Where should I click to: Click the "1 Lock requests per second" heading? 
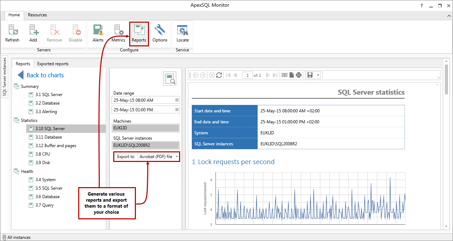233,162
